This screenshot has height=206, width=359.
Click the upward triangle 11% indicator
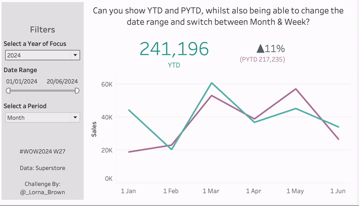(x=271, y=49)
